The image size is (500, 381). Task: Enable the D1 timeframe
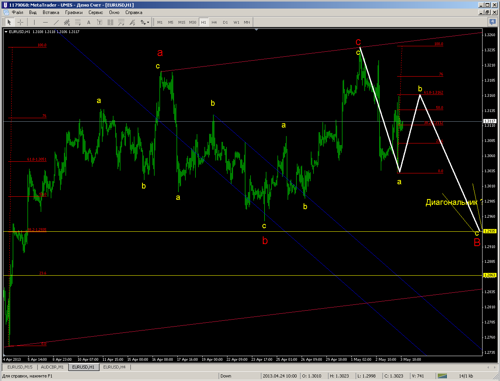[x=225, y=22]
